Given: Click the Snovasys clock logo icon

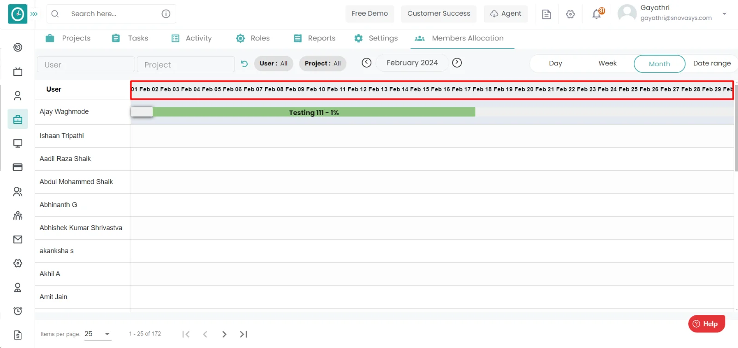Looking at the screenshot, I should 18,14.
